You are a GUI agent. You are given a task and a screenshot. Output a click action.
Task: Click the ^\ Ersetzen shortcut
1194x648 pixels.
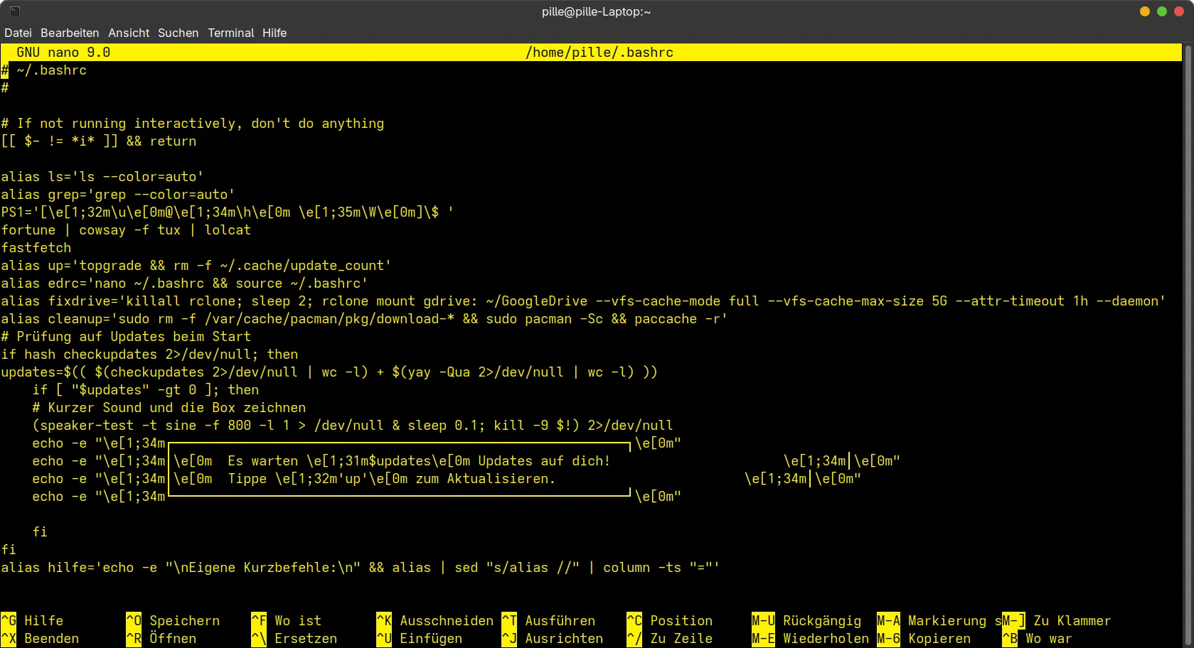pos(294,638)
